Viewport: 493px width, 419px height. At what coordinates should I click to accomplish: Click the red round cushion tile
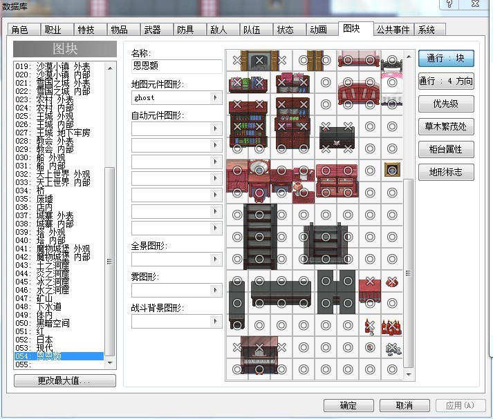(392, 281)
